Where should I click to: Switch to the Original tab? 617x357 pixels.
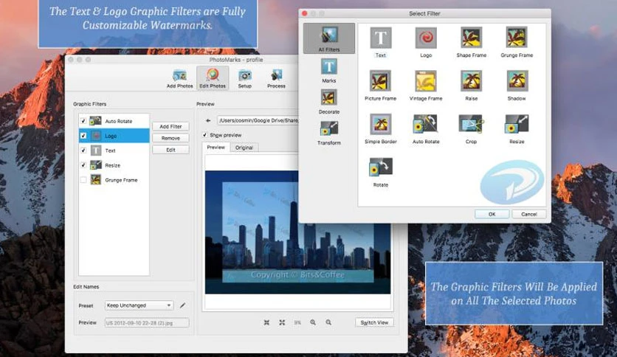(244, 148)
